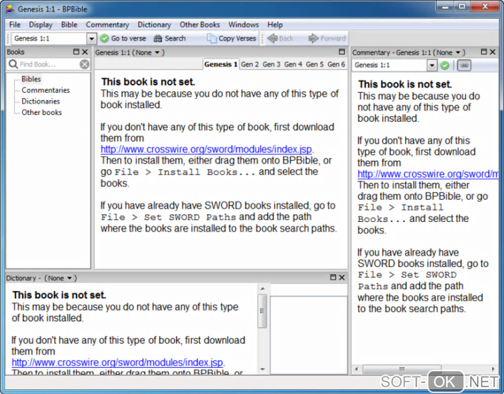This screenshot has height=394, width=504.
Task: Click the Commentary horizontal scrollbar thumb
Action: coord(402,369)
